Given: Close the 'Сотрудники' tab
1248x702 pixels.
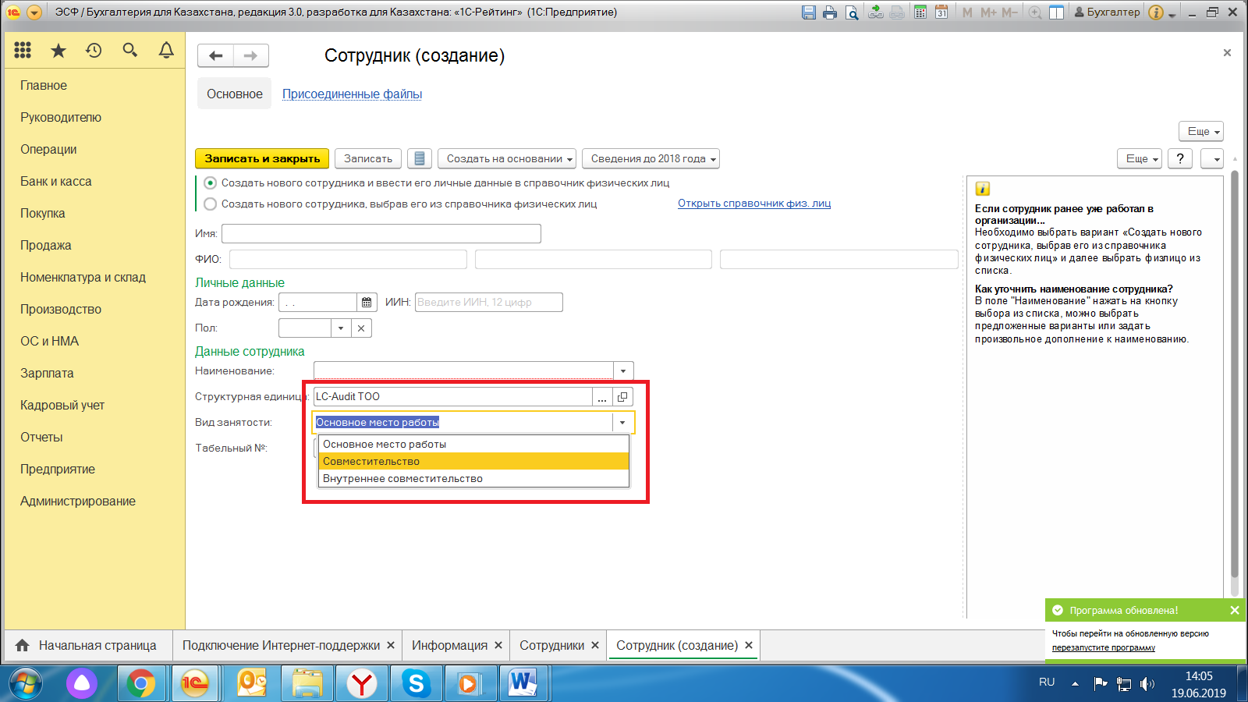Looking at the screenshot, I should (595, 646).
